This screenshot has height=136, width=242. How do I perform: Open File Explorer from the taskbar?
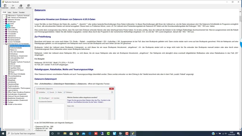pos(65,133)
